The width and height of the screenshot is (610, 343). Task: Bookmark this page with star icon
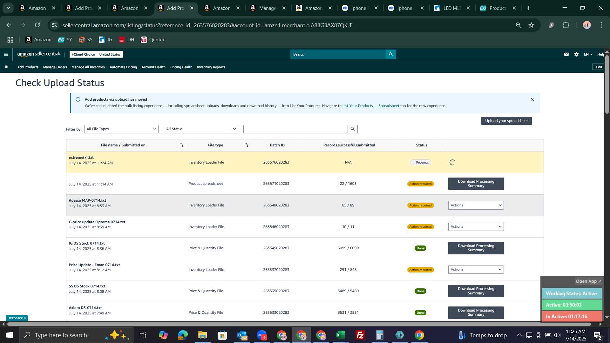(x=532, y=25)
